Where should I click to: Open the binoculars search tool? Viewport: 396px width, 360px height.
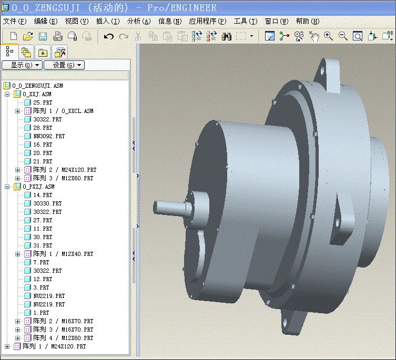point(227,37)
